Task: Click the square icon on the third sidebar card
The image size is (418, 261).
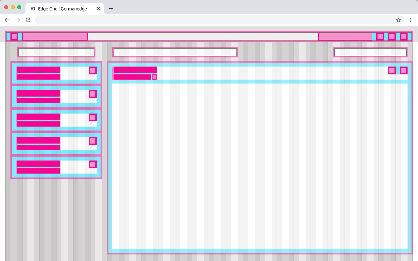Action: 93,117
